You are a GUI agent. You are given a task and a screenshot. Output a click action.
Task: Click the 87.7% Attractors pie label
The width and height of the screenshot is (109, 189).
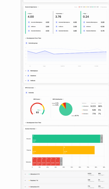point(75,116)
